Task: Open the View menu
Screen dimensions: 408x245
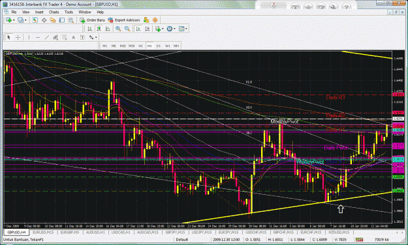Action: point(25,12)
